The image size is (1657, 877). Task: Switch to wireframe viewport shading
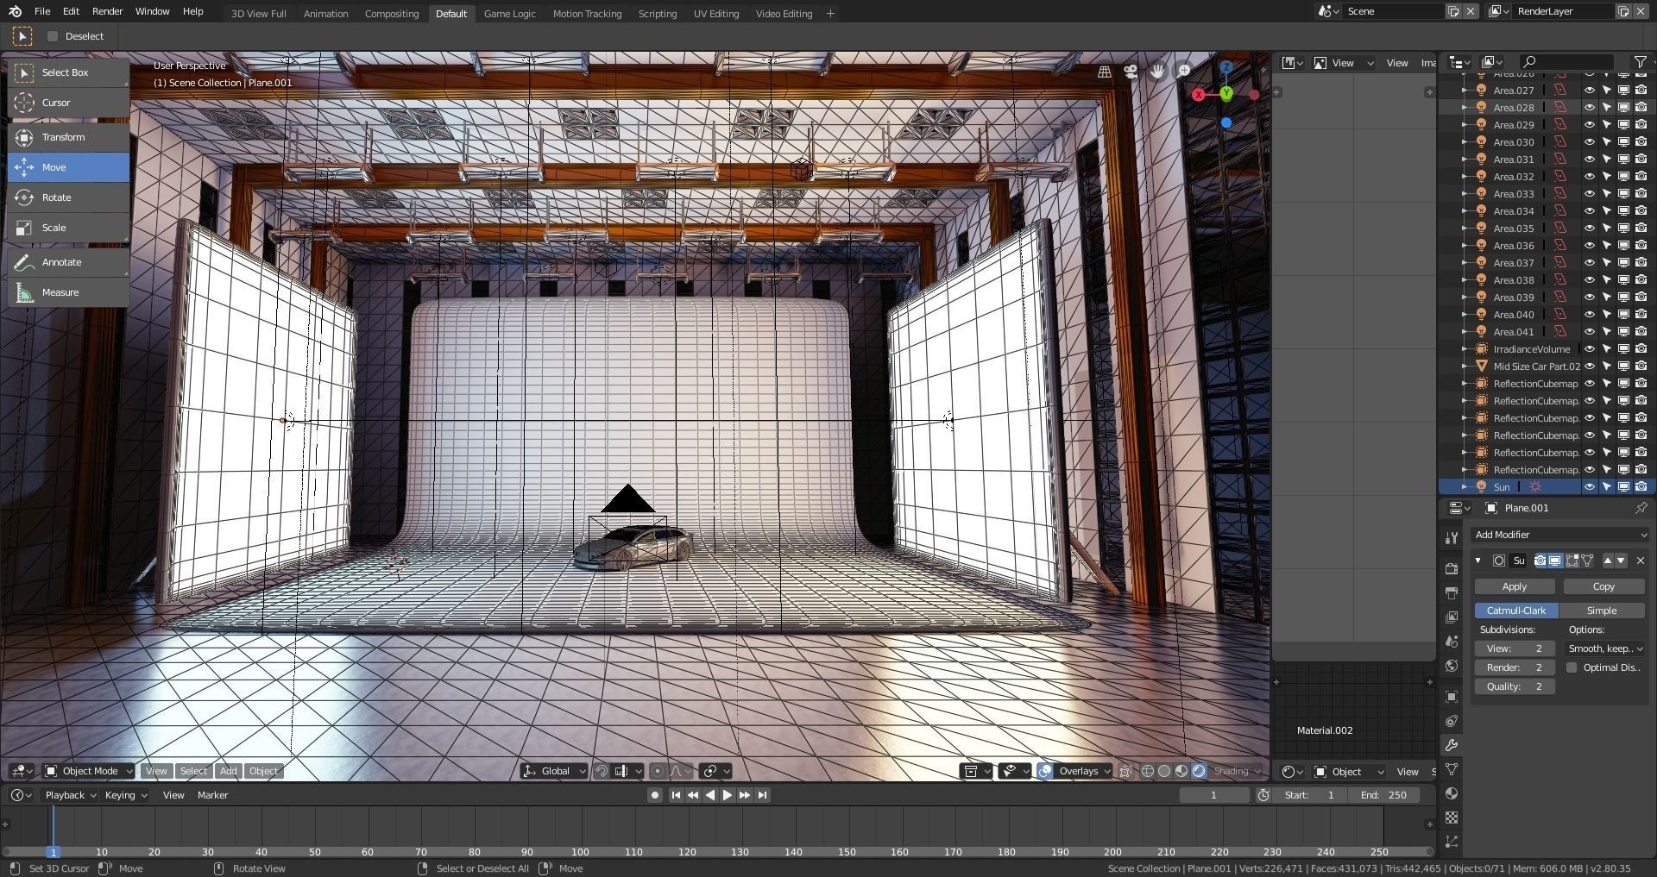click(x=1148, y=771)
